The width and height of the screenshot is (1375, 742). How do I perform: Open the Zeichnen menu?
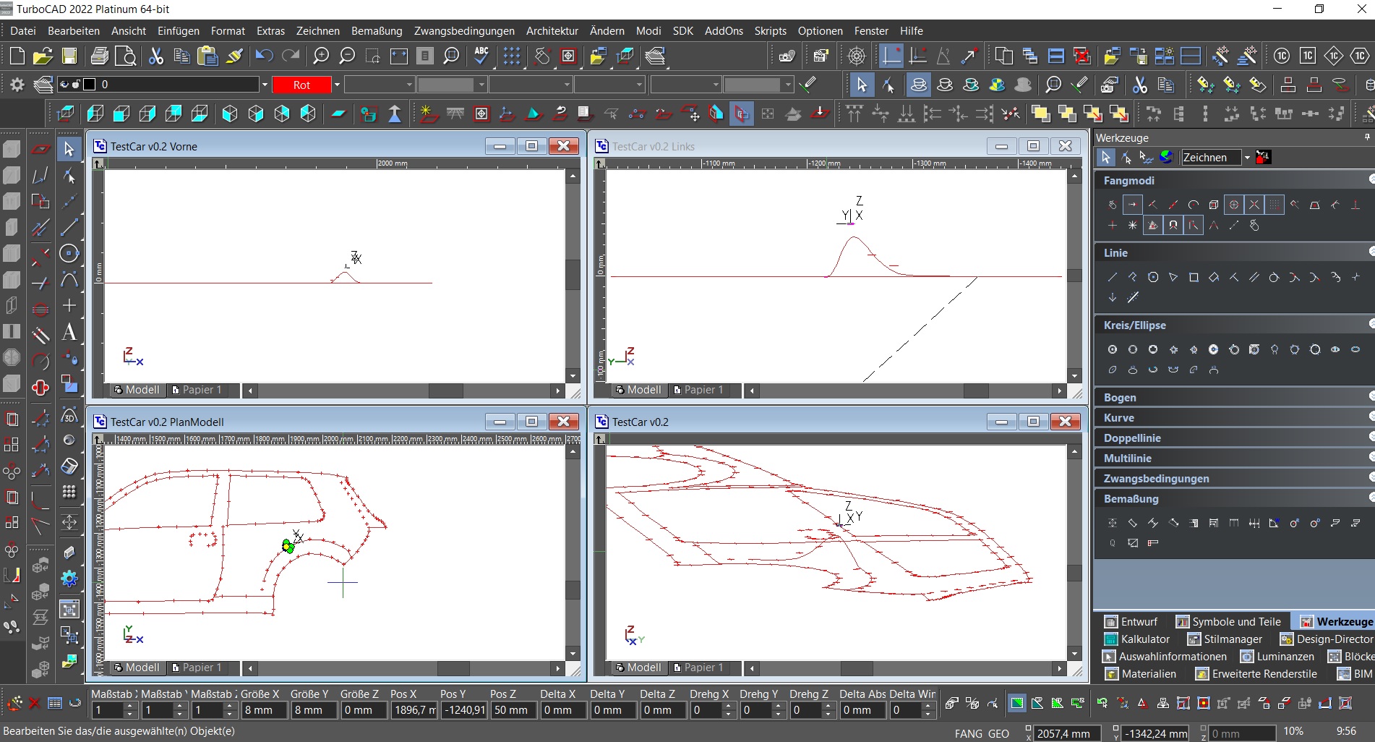(x=317, y=30)
